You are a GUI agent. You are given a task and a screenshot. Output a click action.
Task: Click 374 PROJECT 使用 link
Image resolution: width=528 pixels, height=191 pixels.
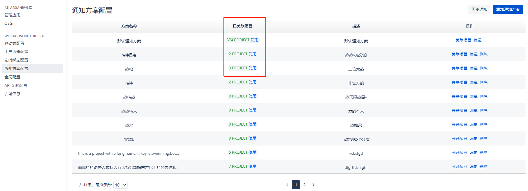click(x=242, y=40)
